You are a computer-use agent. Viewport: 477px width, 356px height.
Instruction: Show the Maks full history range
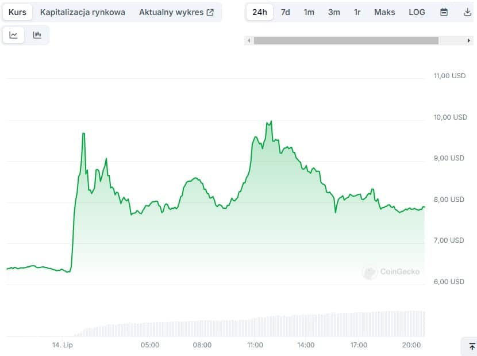(384, 12)
